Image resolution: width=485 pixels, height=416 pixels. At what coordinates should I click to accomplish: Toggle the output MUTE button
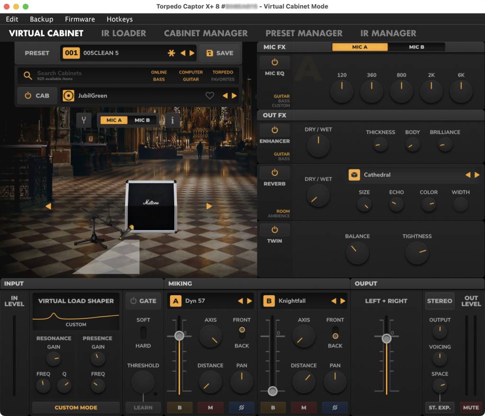tap(471, 407)
